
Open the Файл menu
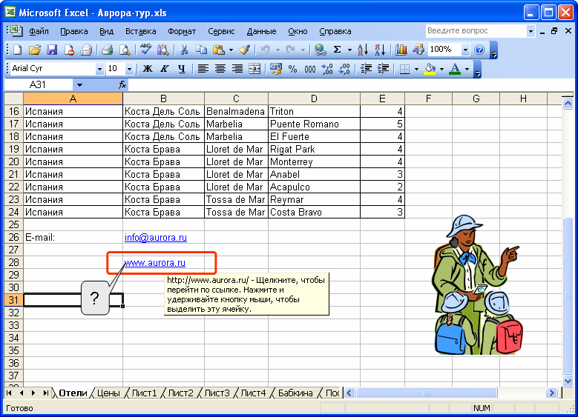pyautogui.click(x=39, y=31)
